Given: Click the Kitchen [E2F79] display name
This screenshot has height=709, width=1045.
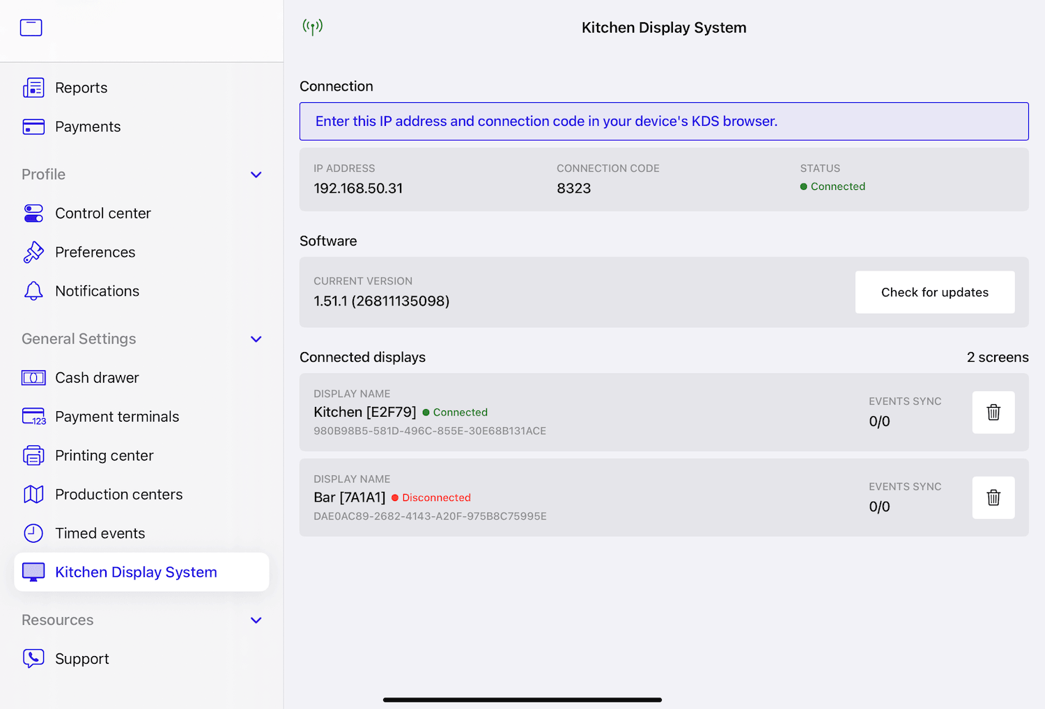Looking at the screenshot, I should pyautogui.click(x=365, y=412).
